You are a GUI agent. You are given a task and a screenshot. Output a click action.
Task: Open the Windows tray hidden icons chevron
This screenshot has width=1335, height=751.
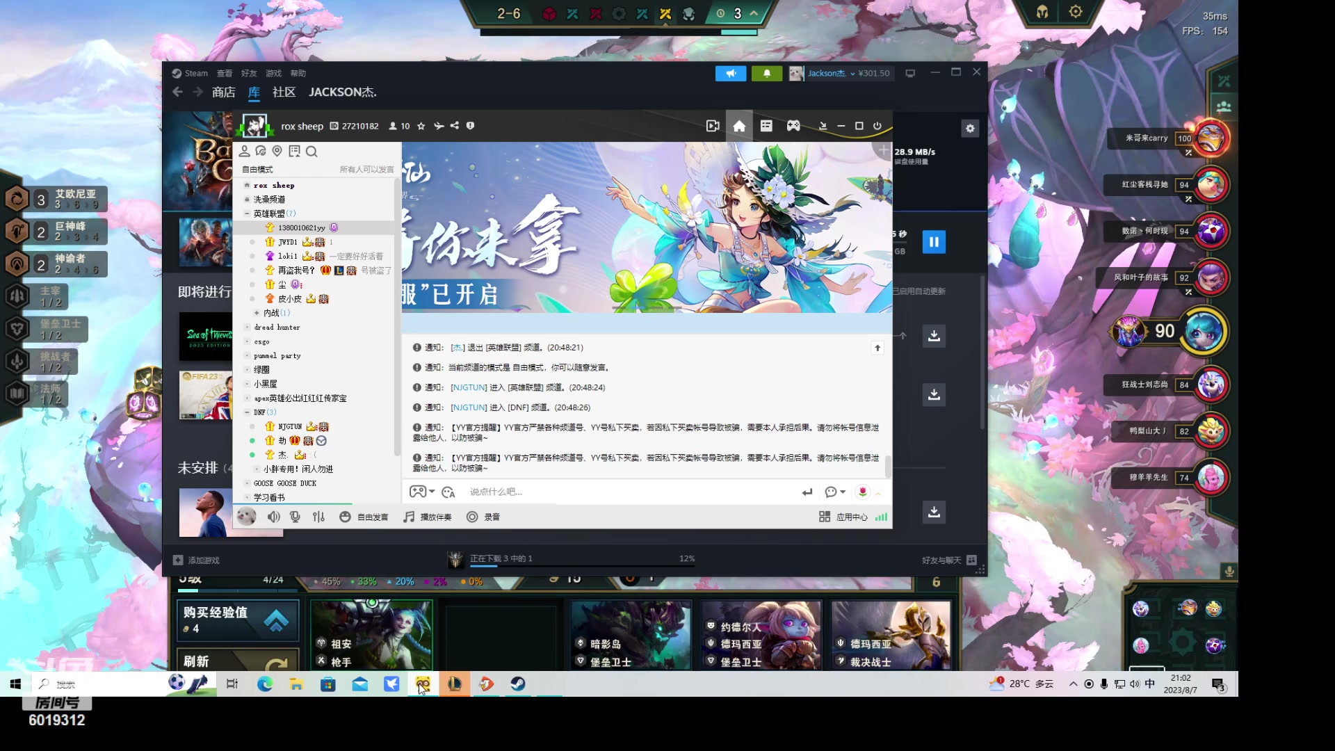pos(1073,684)
